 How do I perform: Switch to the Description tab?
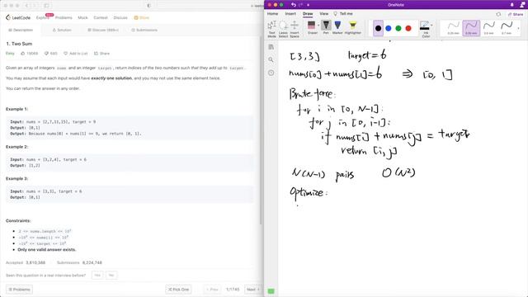21,30
